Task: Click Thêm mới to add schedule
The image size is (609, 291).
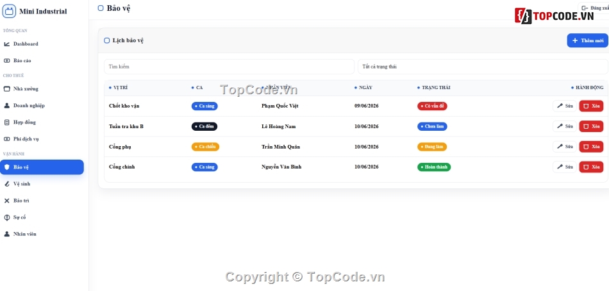Action: pyautogui.click(x=587, y=40)
